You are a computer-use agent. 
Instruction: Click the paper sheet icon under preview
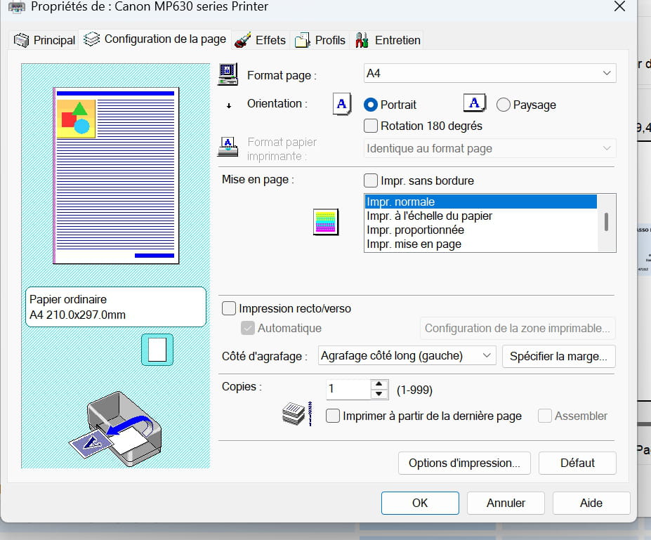coord(157,349)
